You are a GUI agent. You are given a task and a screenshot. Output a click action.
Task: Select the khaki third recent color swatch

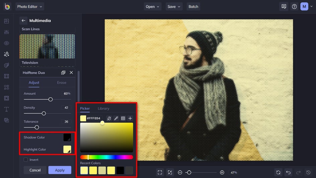coord(102,170)
